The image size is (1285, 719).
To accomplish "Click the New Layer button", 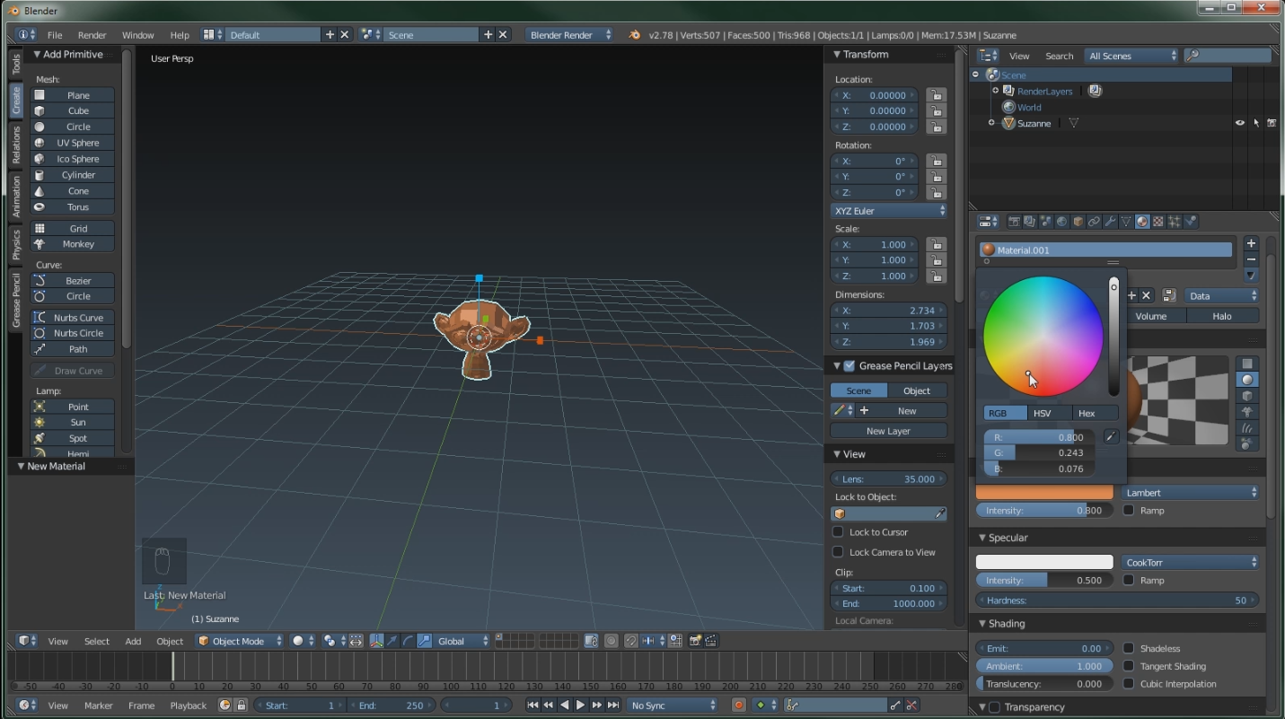I will pyautogui.click(x=888, y=431).
